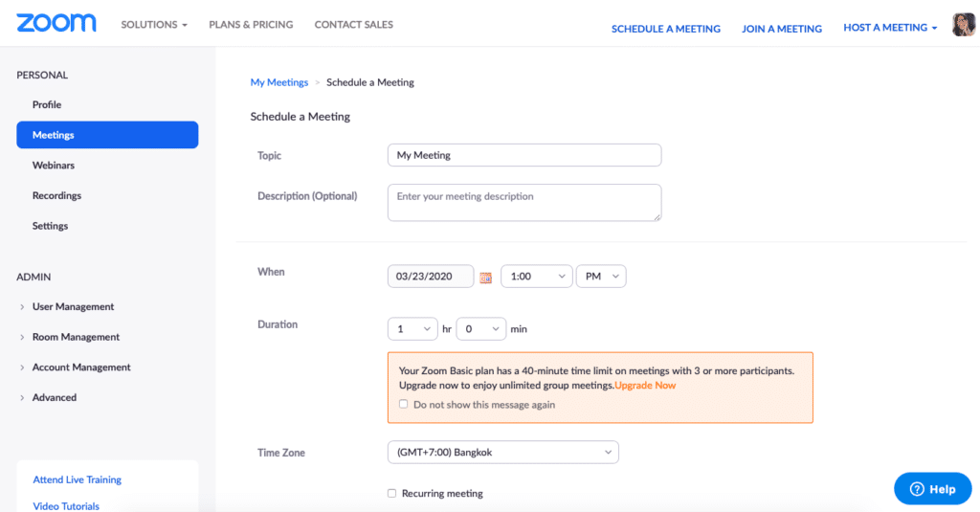Click the user profile avatar
The height and width of the screenshot is (512, 980).
(x=963, y=26)
